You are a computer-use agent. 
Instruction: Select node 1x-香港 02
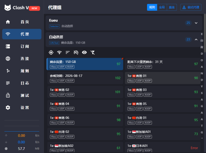tap(85, 92)
